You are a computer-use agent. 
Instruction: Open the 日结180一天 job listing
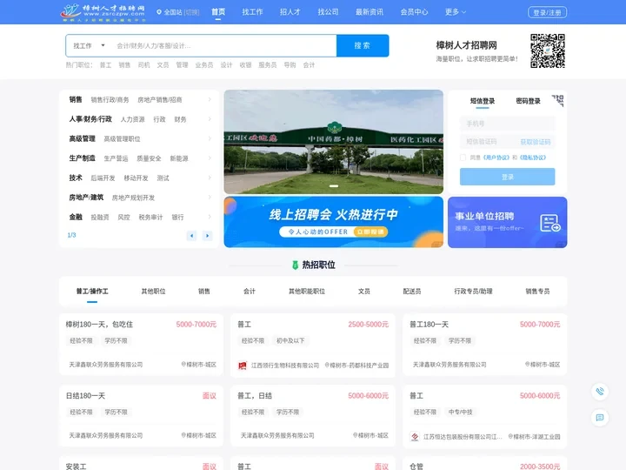[x=142, y=416]
